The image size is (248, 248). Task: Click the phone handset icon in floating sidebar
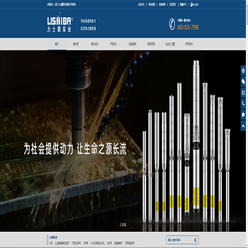tap(243, 103)
